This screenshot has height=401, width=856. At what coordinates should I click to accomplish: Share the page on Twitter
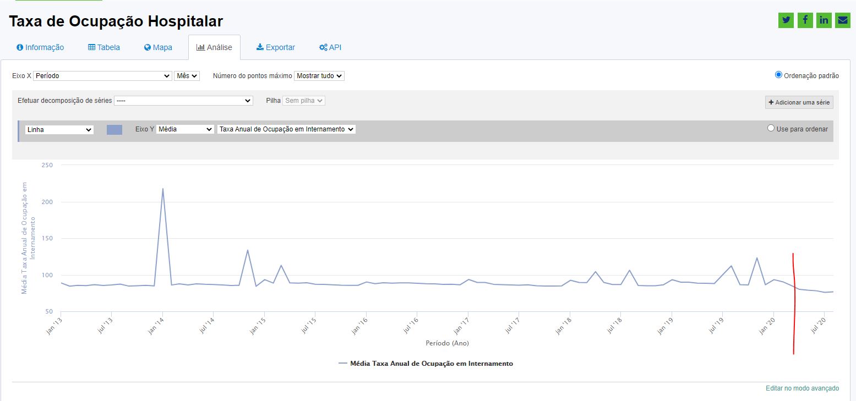pos(786,20)
